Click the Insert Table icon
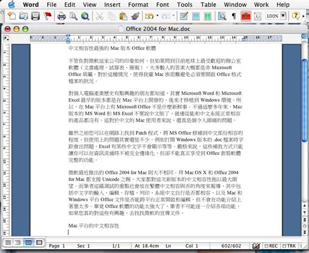Viewport: 309px width, 253px height. 196,16
